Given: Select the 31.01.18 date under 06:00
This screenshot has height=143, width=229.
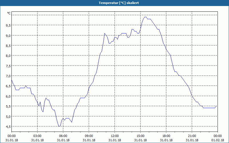Looking at the screenshot, I should 63,140.
